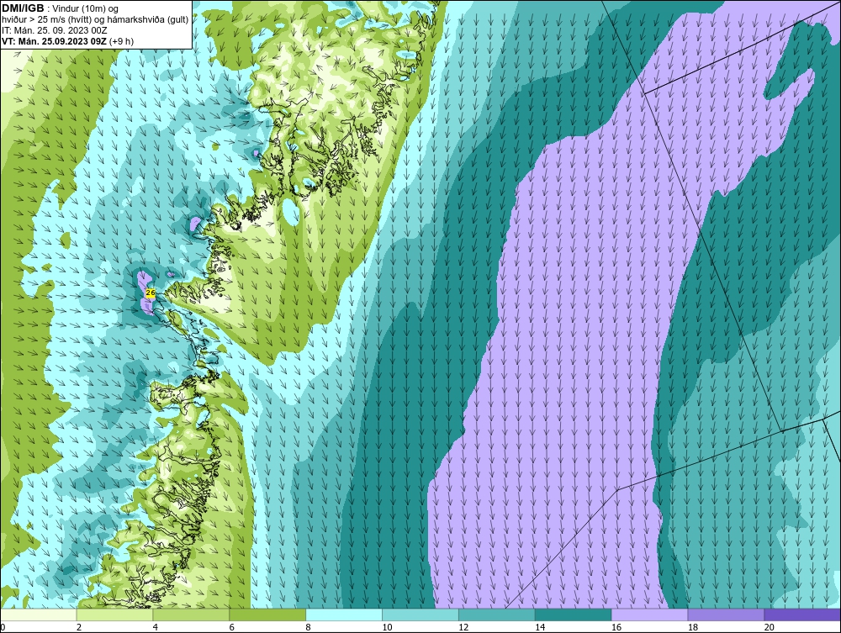Screen dimensions: 841x633
Task: Click the legend label 8
Action: (x=308, y=627)
